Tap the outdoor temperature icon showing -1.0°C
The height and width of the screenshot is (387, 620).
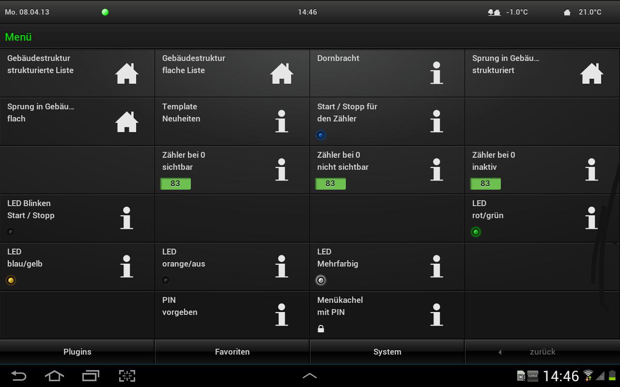(x=494, y=12)
